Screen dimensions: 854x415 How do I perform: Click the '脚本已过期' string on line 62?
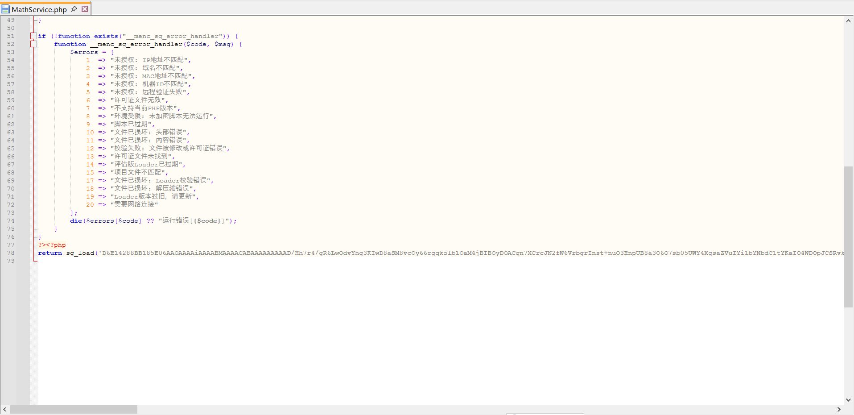click(131, 124)
